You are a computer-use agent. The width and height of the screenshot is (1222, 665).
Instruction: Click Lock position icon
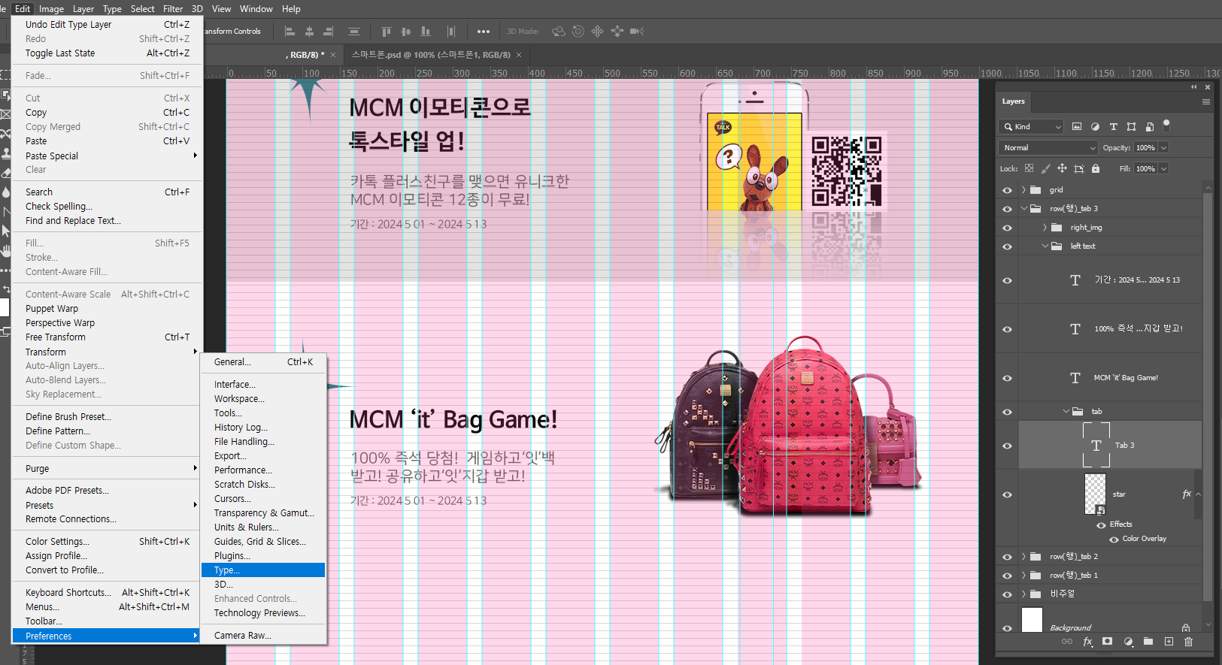(x=1062, y=168)
